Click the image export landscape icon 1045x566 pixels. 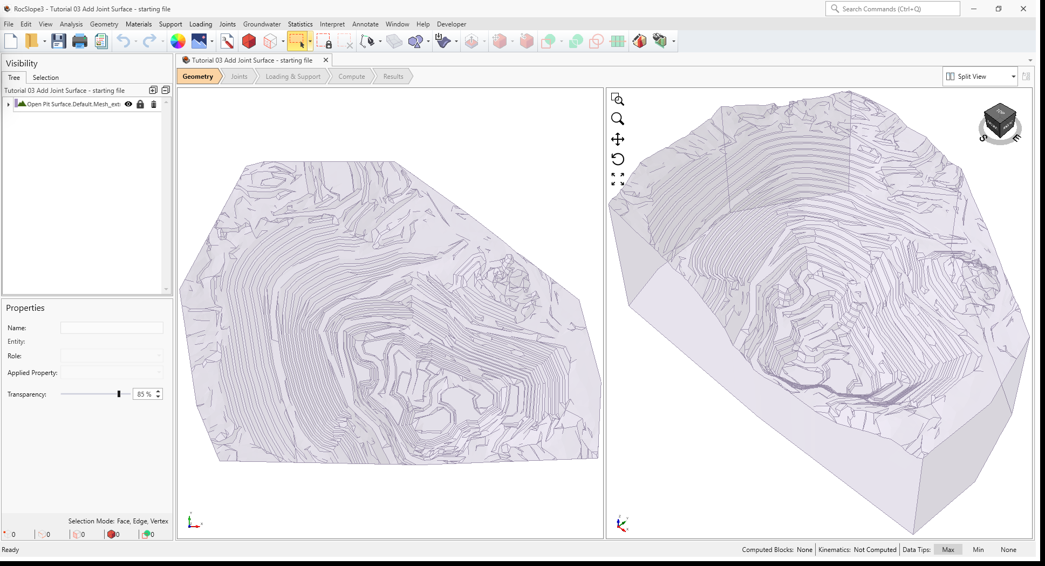click(x=199, y=41)
